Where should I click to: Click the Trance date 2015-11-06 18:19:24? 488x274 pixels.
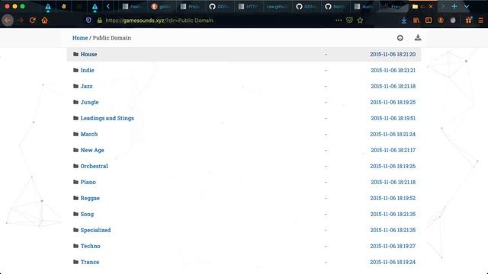click(393, 262)
